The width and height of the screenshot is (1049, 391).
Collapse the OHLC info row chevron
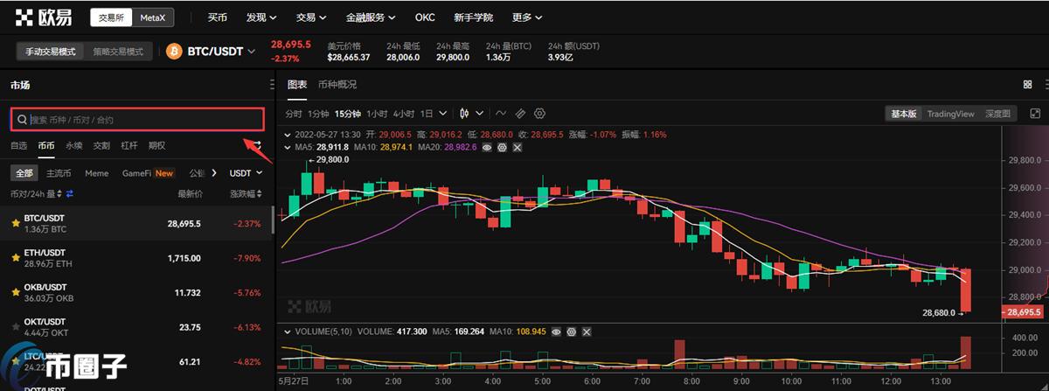[288, 135]
